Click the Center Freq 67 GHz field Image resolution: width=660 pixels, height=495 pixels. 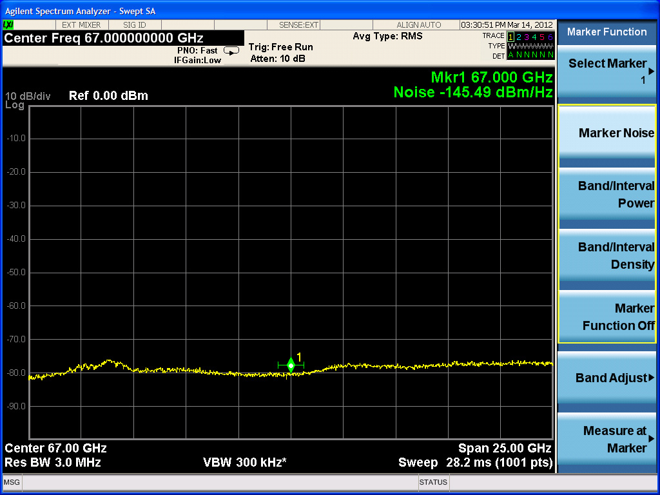tap(104, 38)
